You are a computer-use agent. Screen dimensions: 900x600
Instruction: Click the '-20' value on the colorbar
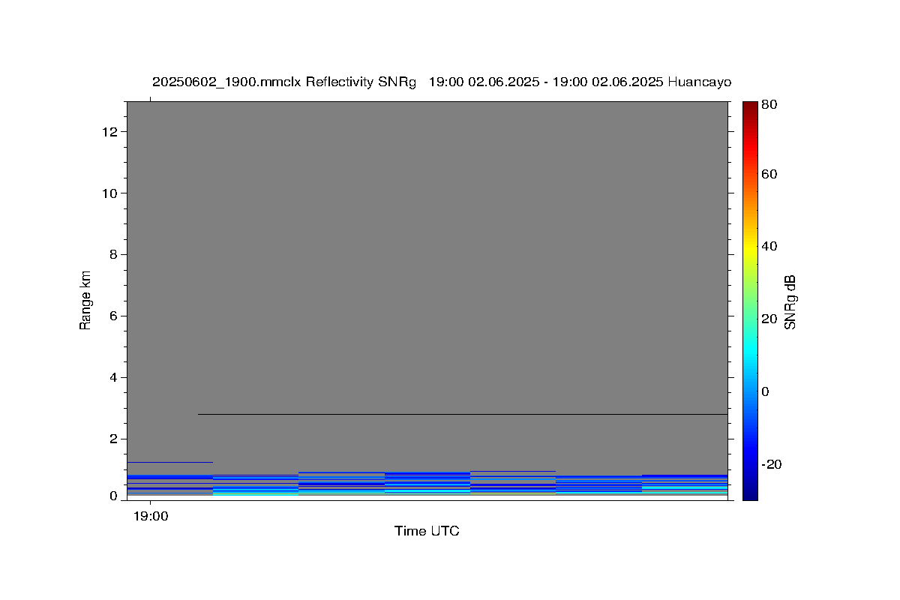click(772, 464)
